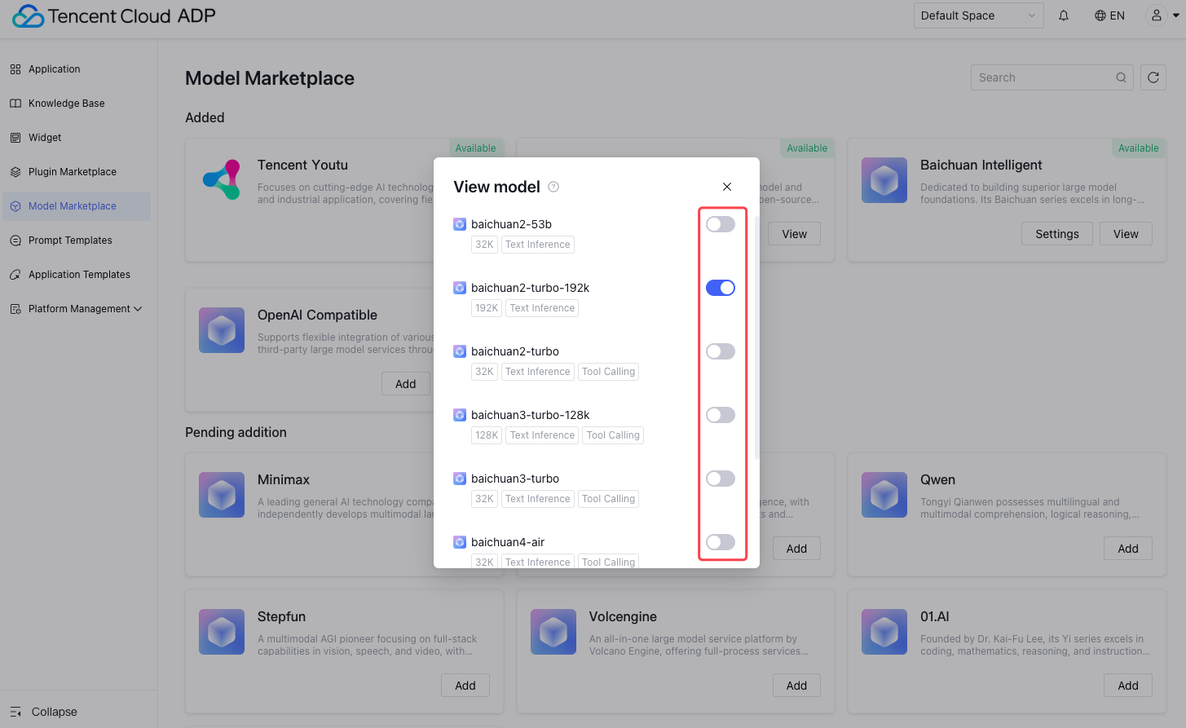Click the baichuan2-turbo-192k model icon

pyautogui.click(x=460, y=288)
